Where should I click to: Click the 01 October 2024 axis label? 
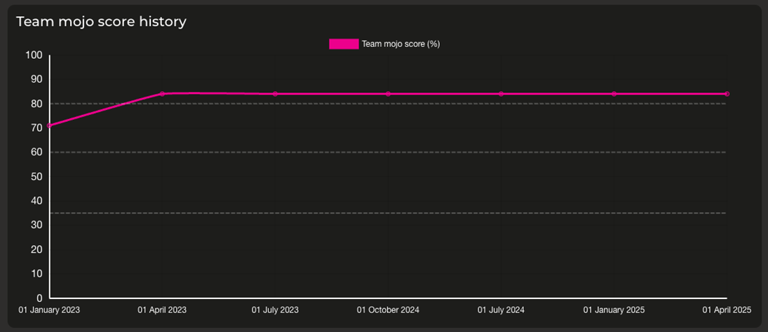pyautogui.click(x=388, y=310)
